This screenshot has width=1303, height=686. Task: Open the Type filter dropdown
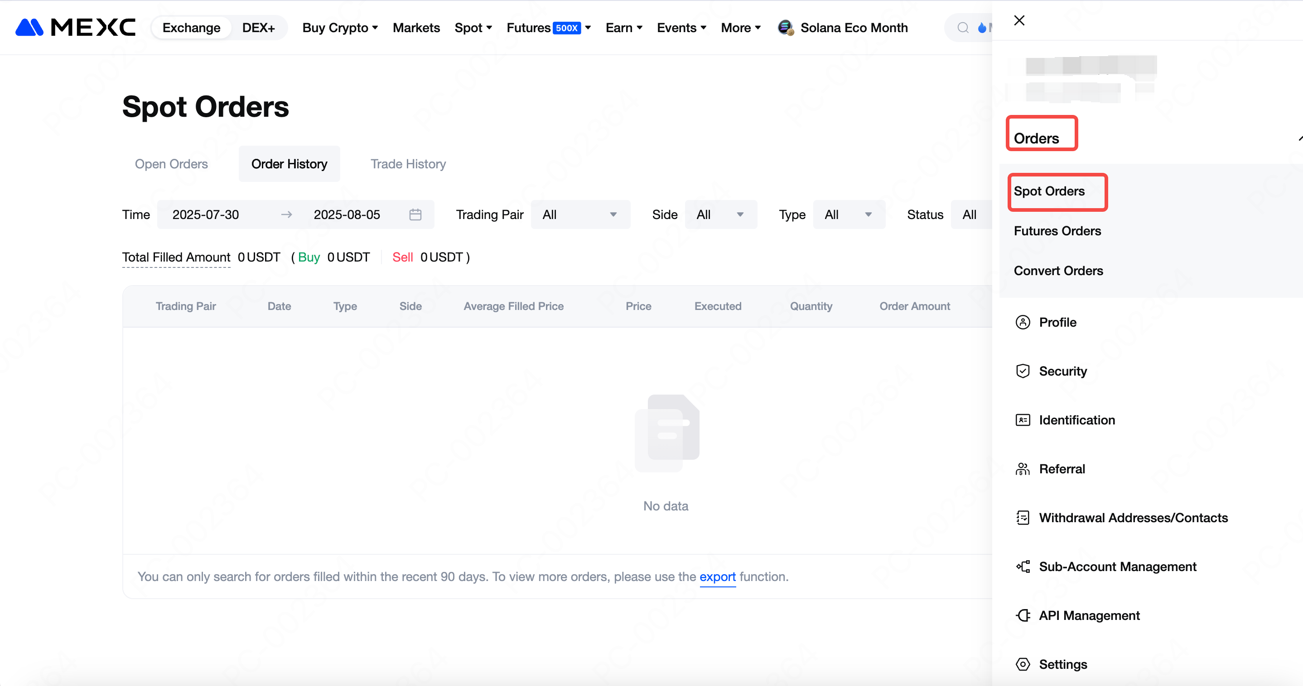tap(848, 214)
